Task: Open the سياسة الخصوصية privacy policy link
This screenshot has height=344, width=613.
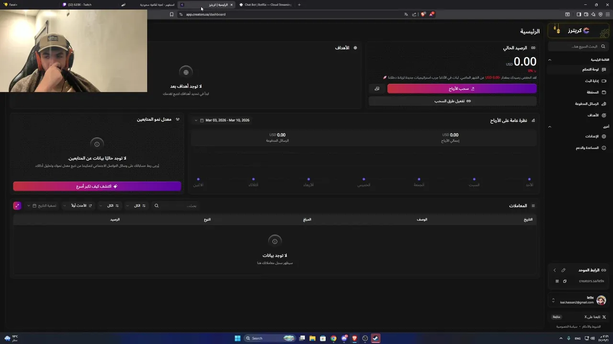Action: tap(567, 326)
